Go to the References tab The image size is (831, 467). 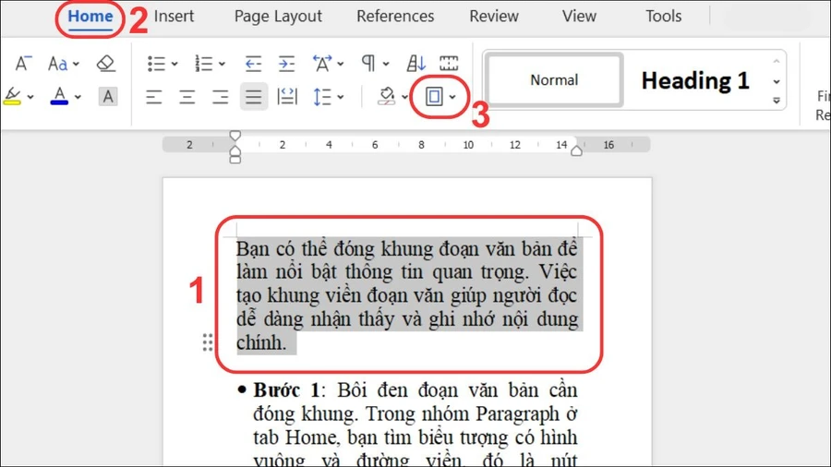(x=395, y=17)
